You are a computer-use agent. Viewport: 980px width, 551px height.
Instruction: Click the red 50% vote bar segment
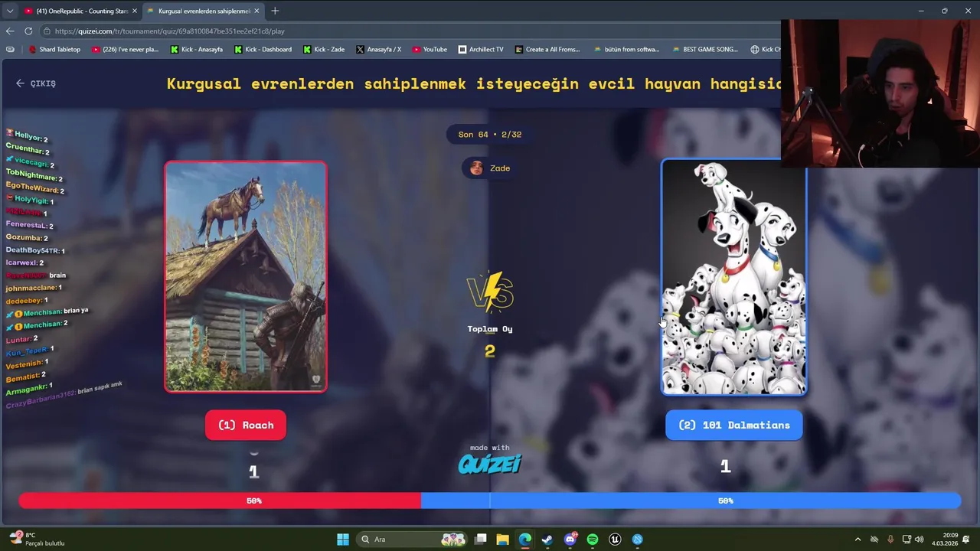point(220,500)
